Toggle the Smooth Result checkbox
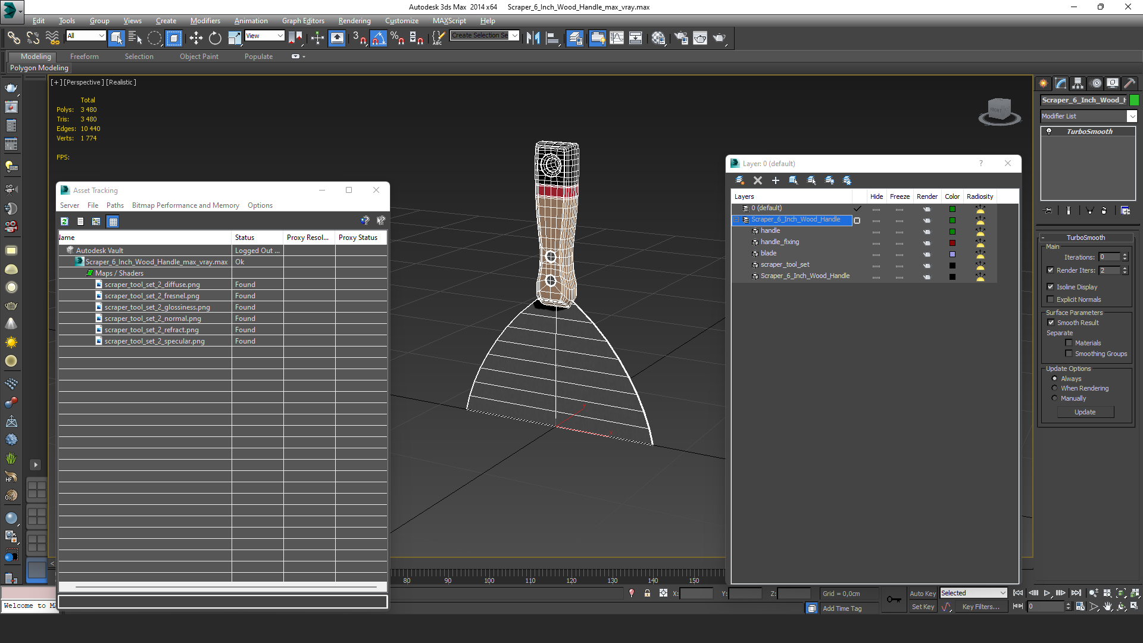Viewport: 1143px width, 643px height. [x=1051, y=323]
